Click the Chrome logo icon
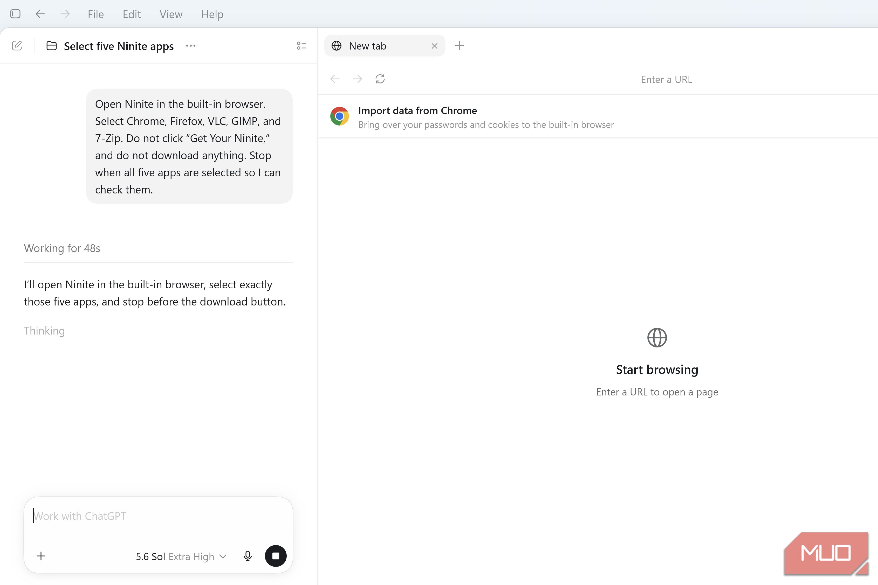 [339, 116]
